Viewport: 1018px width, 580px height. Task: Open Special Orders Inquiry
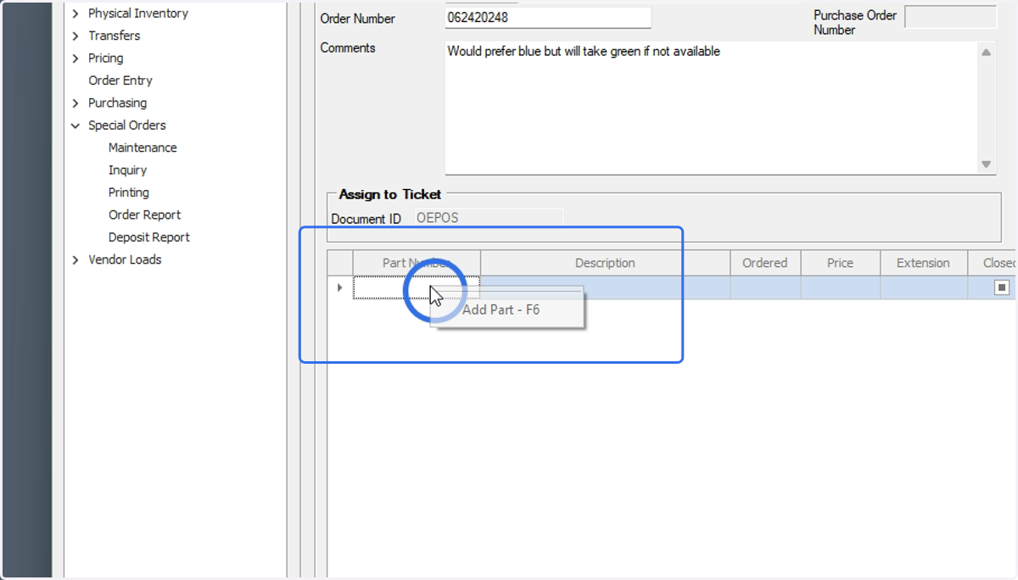pos(127,170)
